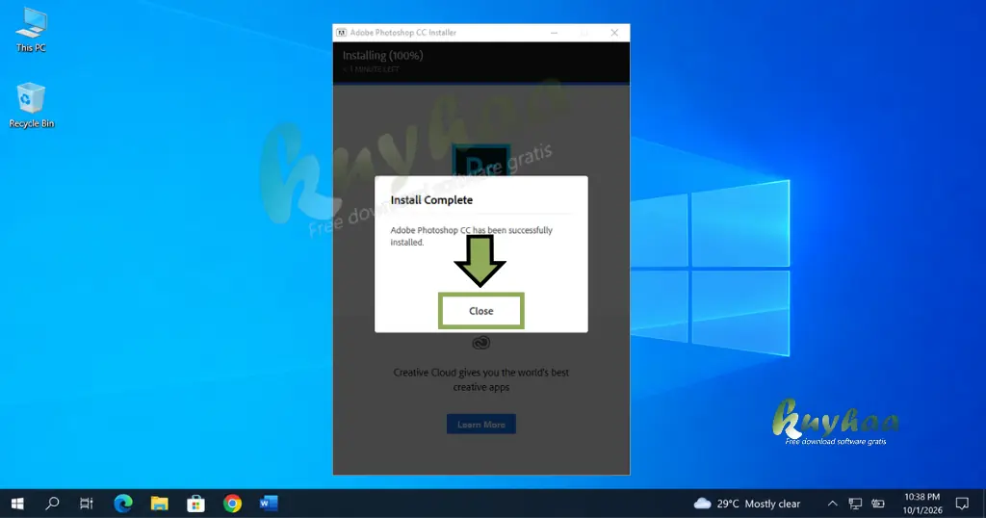The height and width of the screenshot is (518, 986).
Task: Click the Adobe installer title bar icon
Action: [342, 33]
